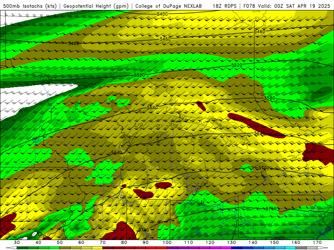Click the 40 value on the color scale
This screenshot has width=334, height=250.
tap(38, 242)
